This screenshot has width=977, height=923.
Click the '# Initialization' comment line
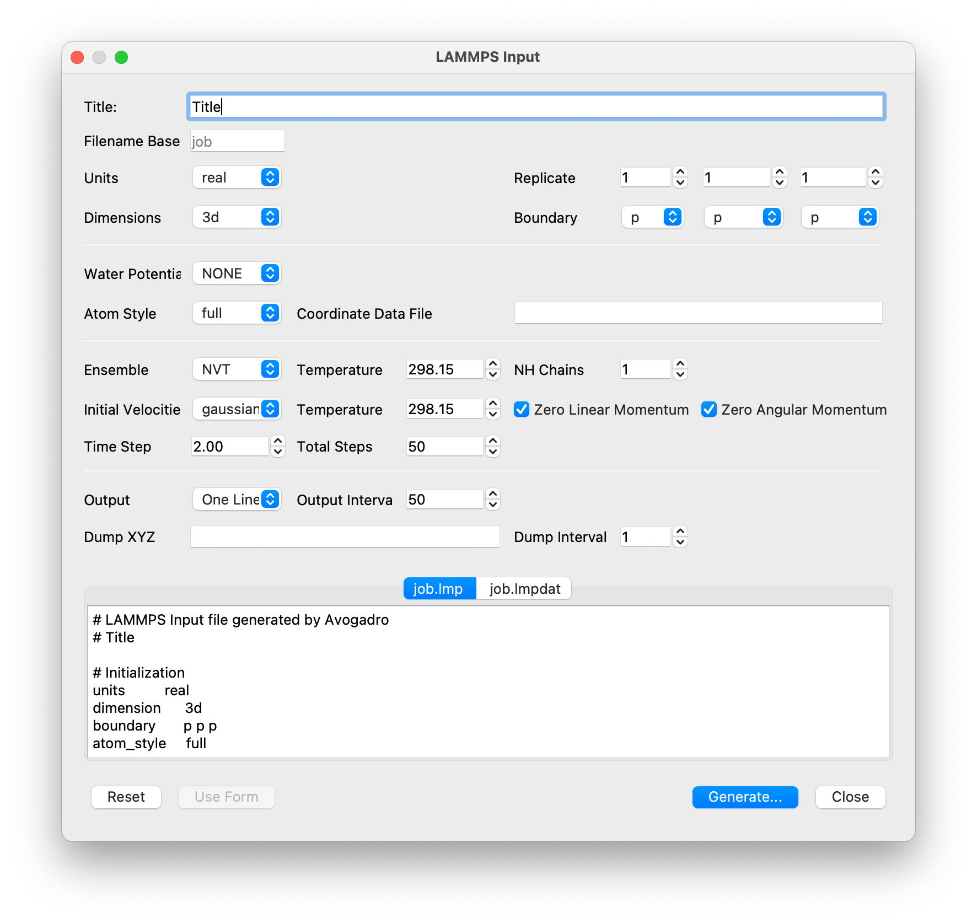click(x=139, y=673)
